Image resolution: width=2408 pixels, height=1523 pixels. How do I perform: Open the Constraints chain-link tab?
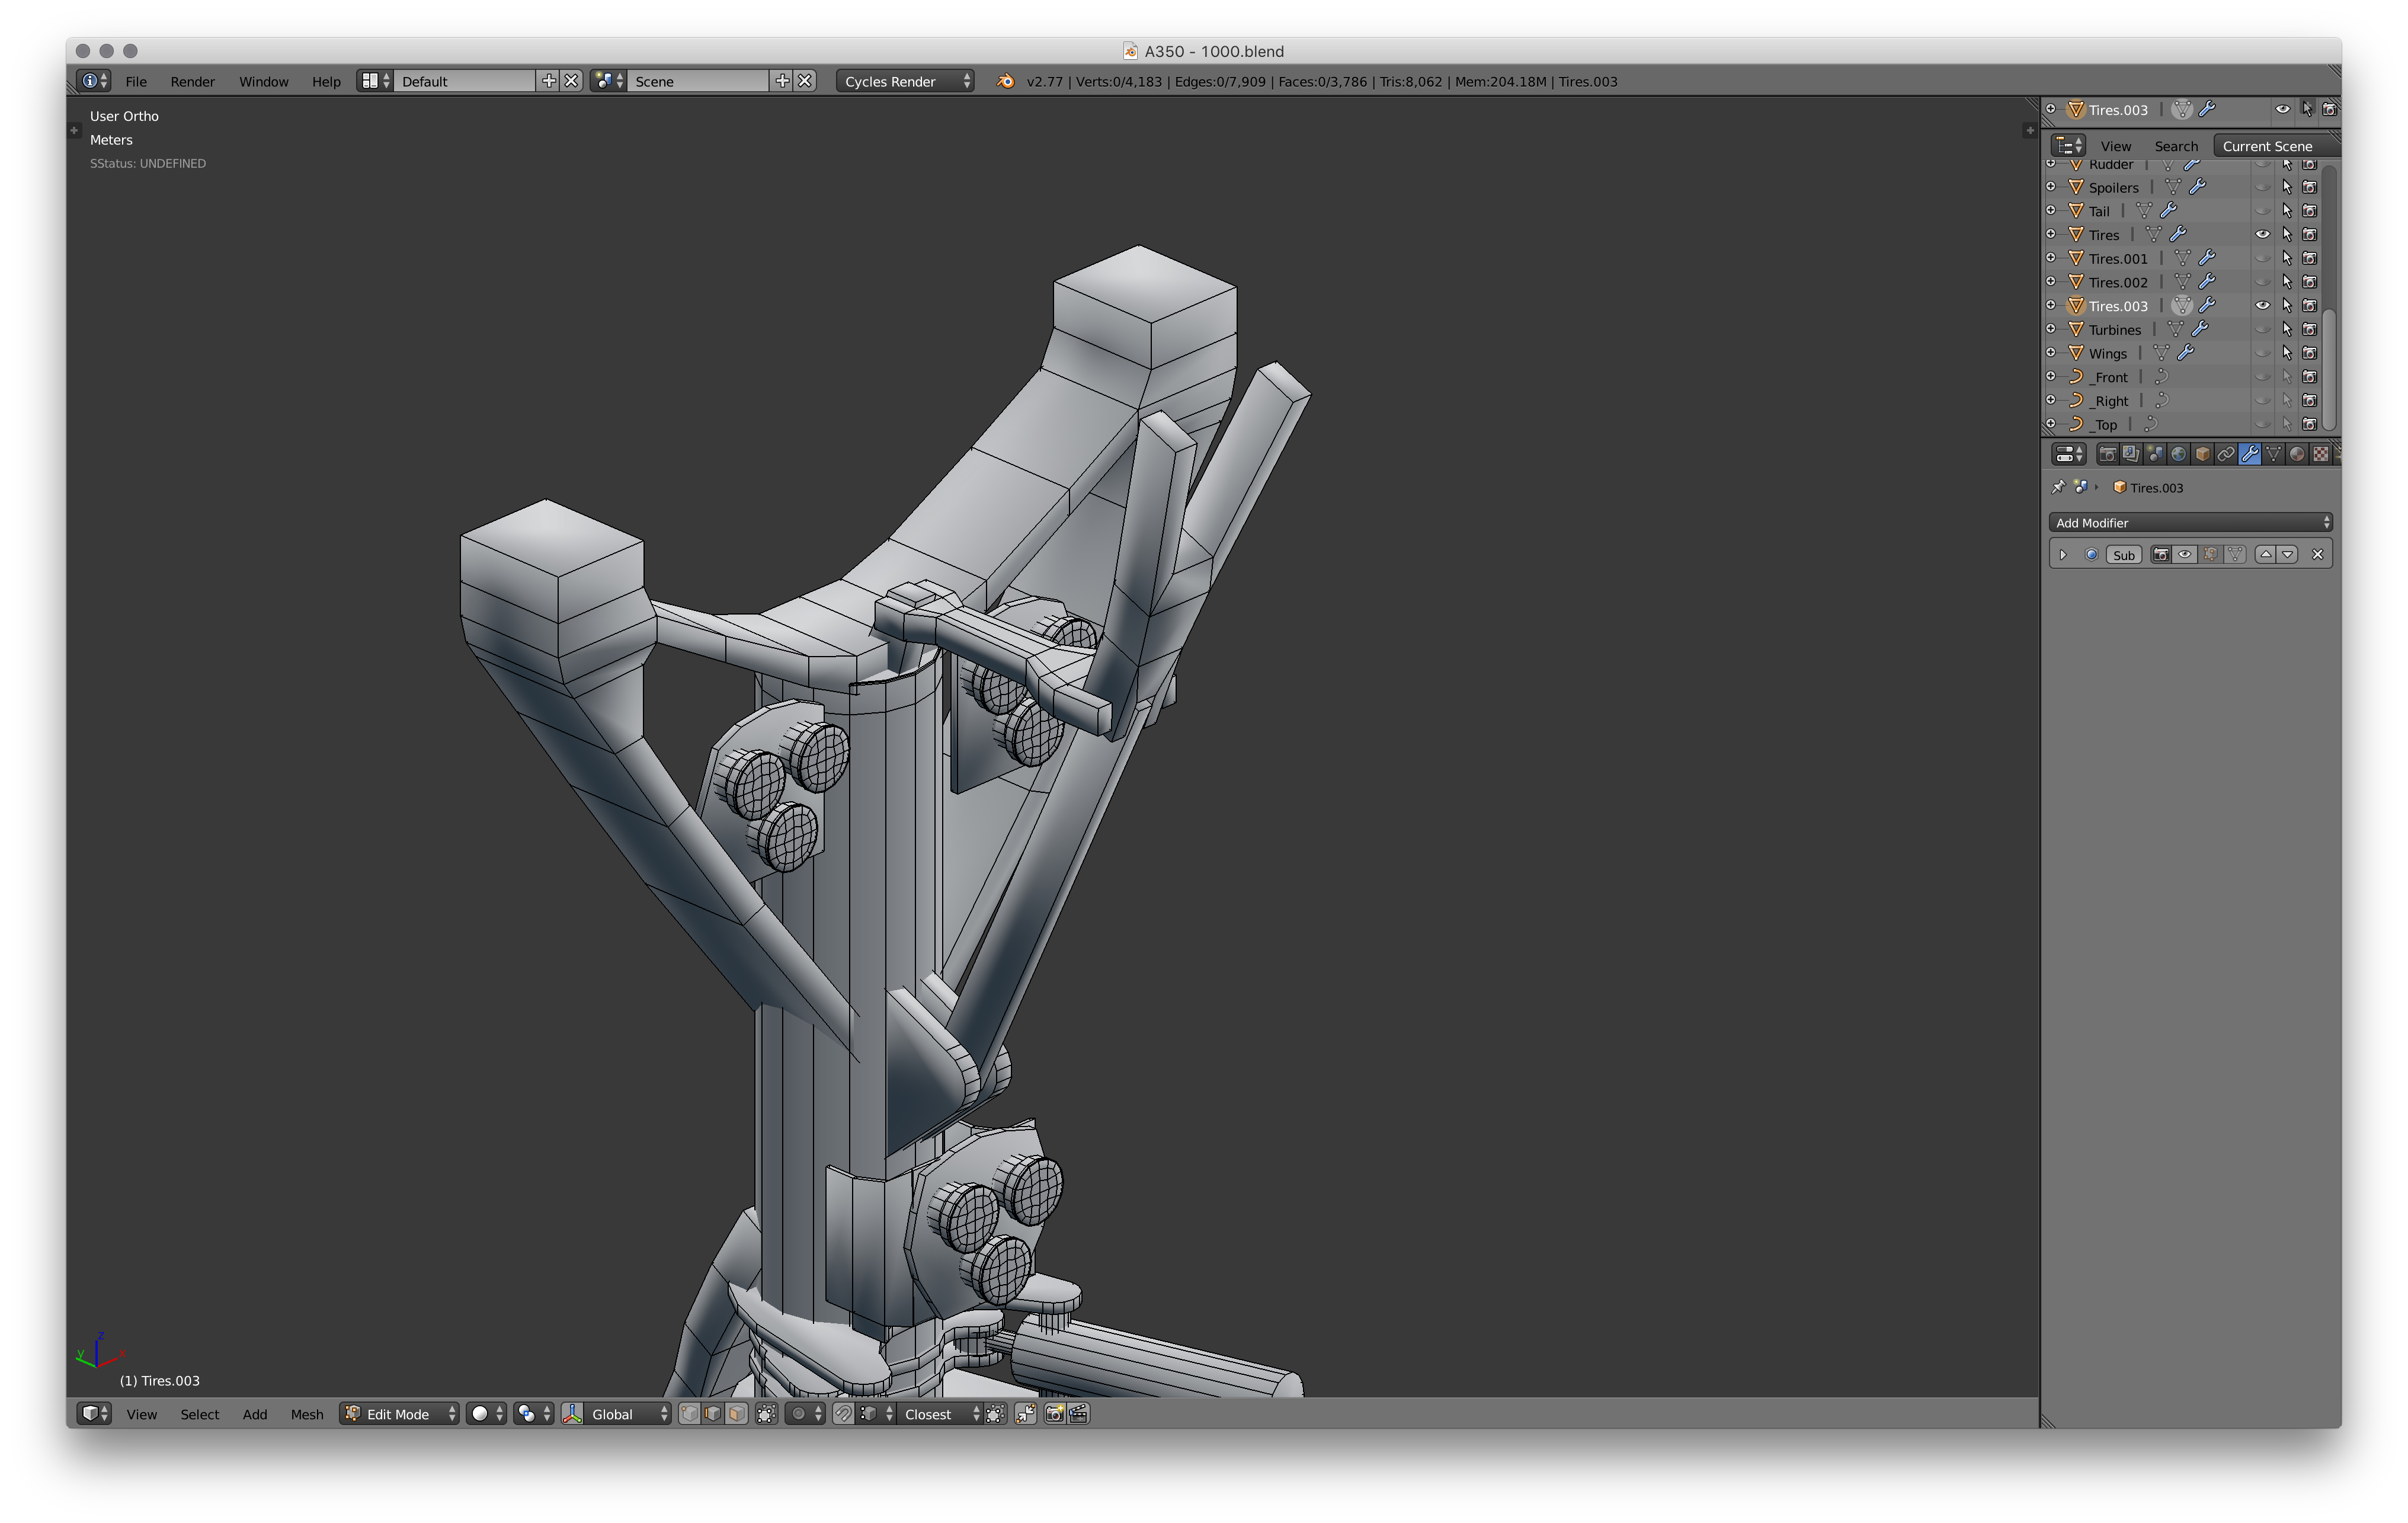2226,454
